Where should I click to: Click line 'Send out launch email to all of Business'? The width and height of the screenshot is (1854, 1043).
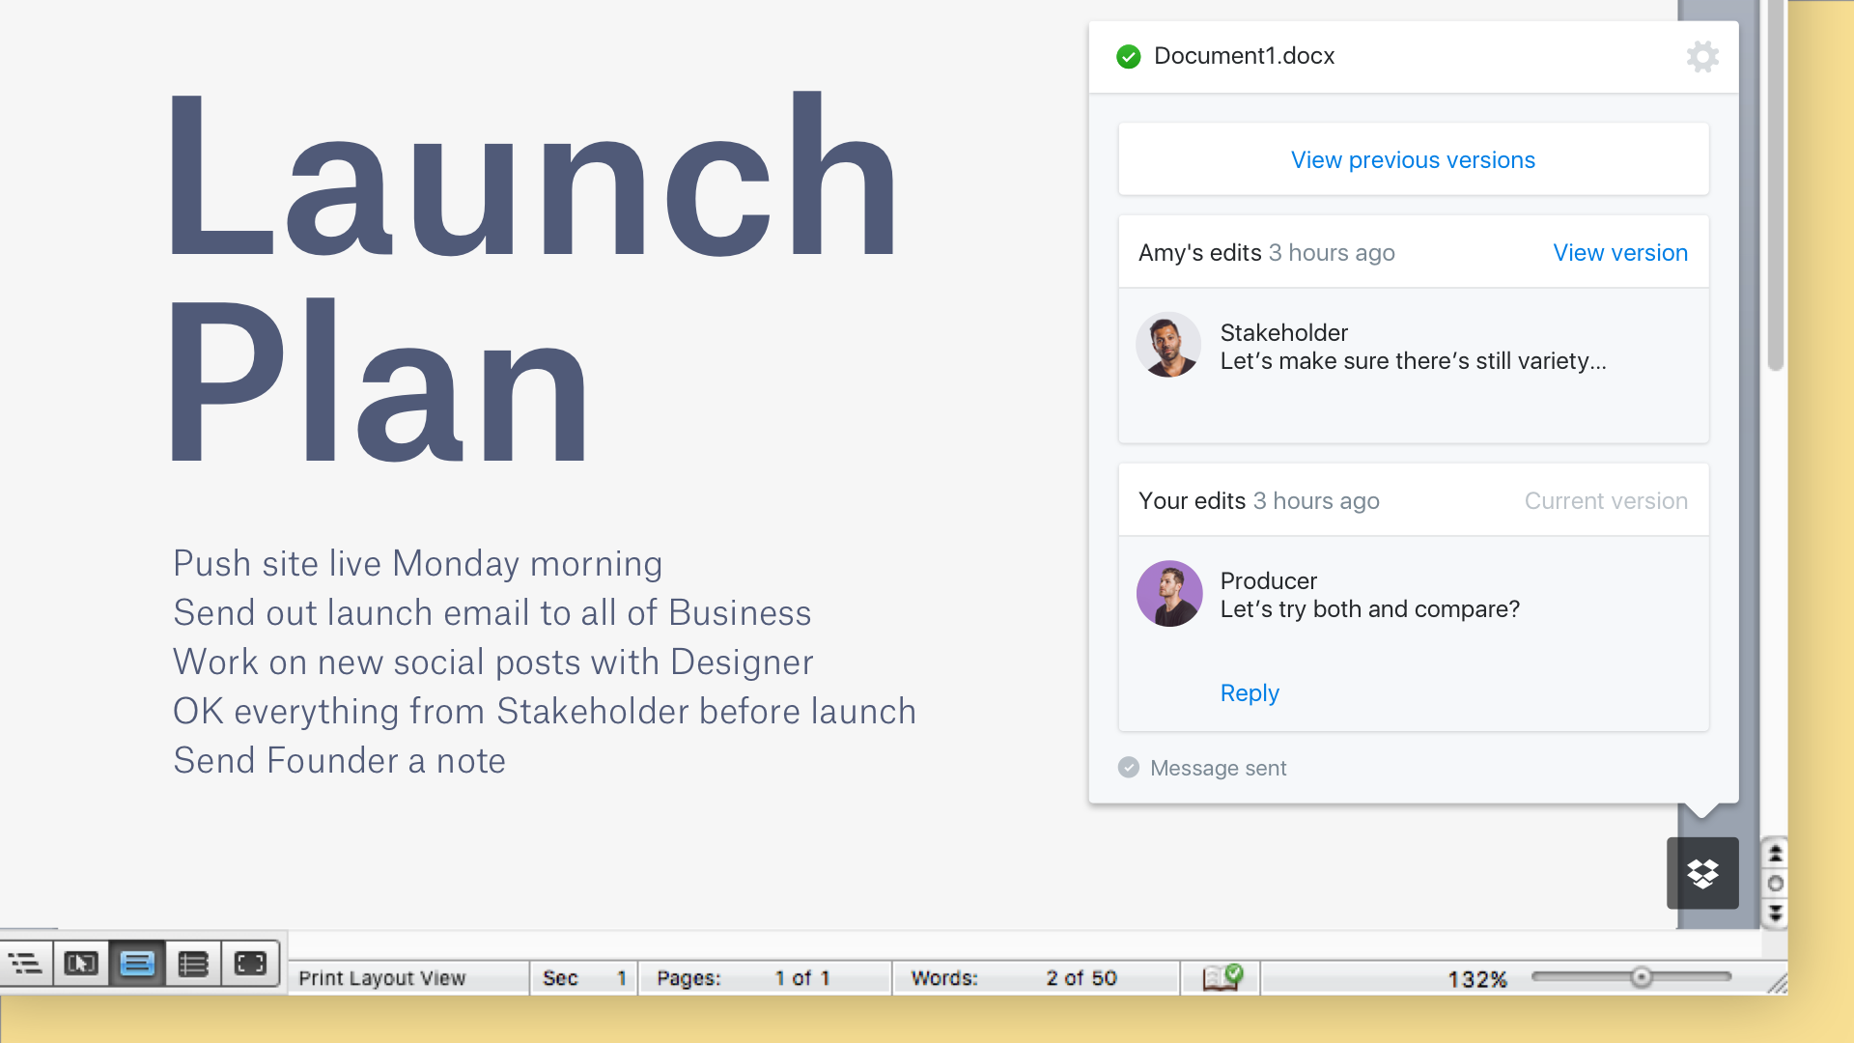coord(492,612)
